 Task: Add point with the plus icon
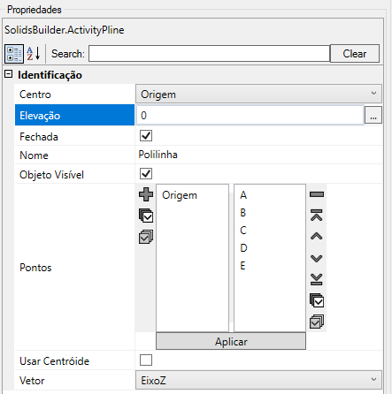pyautogui.click(x=146, y=194)
